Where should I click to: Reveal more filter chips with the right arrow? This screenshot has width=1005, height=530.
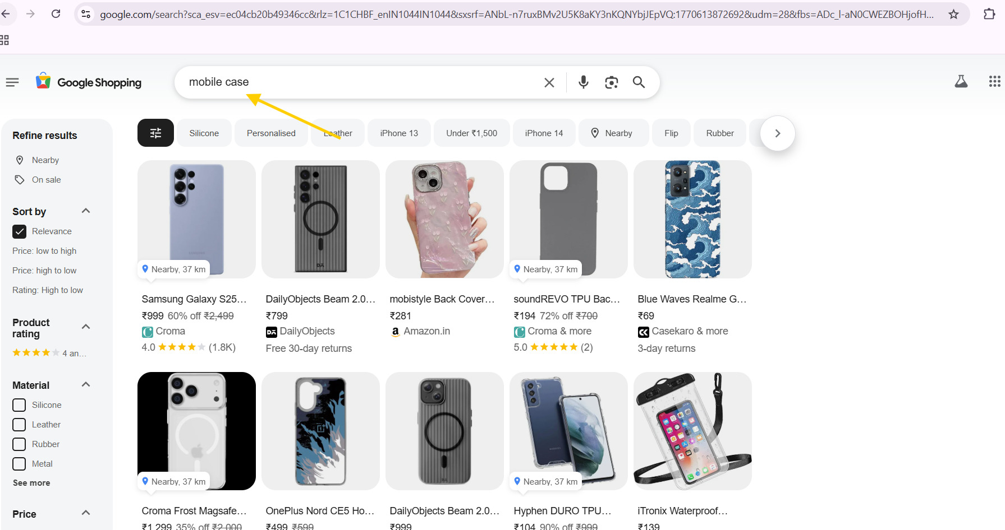pyautogui.click(x=777, y=133)
